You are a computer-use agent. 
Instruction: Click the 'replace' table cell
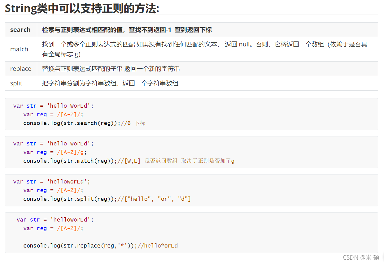coord(21,69)
